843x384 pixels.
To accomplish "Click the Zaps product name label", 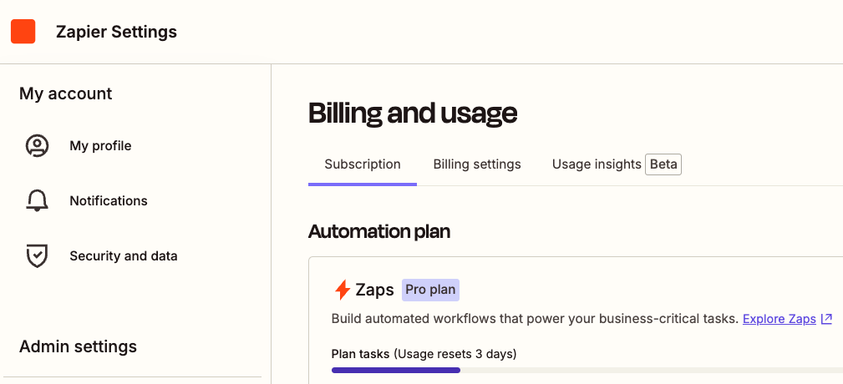I will [375, 290].
